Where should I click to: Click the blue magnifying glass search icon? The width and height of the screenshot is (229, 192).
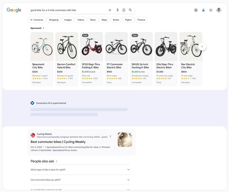(x=131, y=10)
